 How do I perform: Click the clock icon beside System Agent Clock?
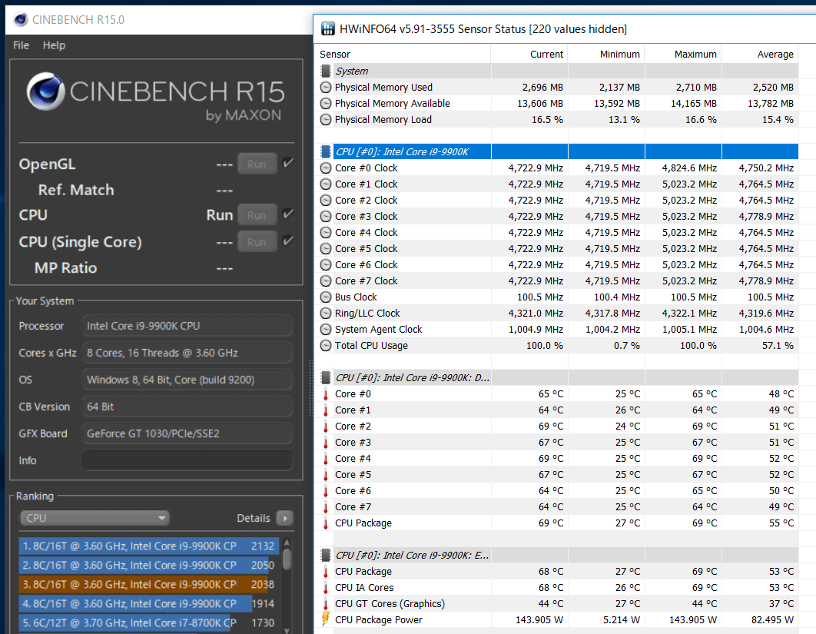pos(326,330)
